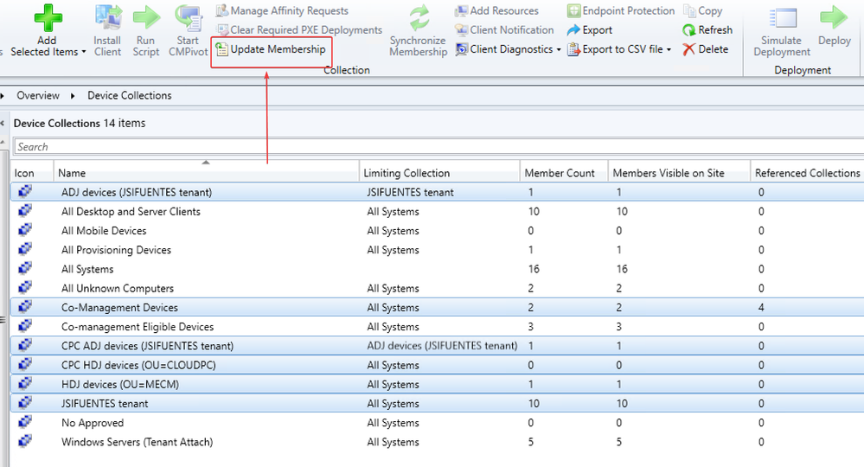The image size is (864, 467).
Task: Sort by the Icon column header
Action: click(x=32, y=172)
